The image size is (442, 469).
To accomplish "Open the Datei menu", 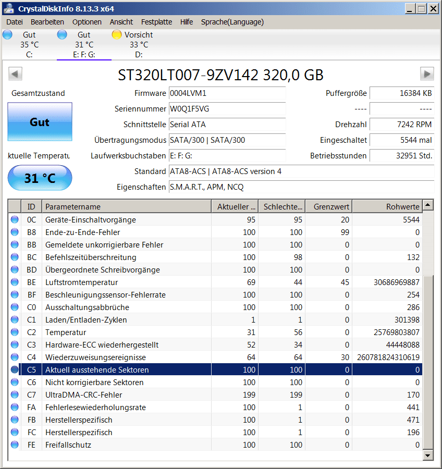I will (15, 22).
